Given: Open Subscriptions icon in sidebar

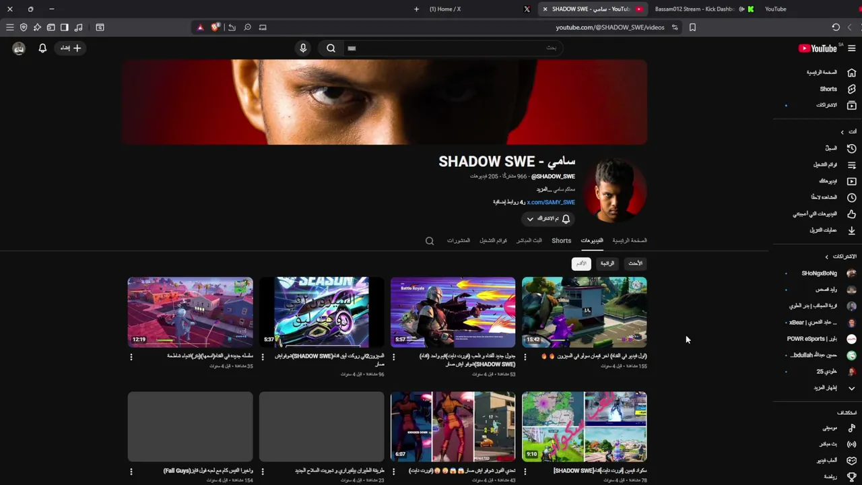Looking at the screenshot, I should (x=851, y=105).
